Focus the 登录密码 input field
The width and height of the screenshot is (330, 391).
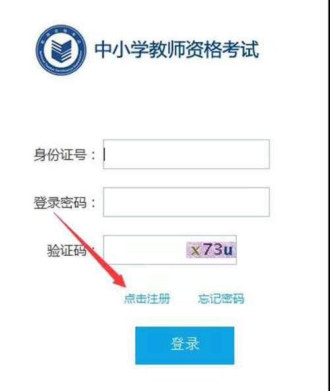(186, 202)
